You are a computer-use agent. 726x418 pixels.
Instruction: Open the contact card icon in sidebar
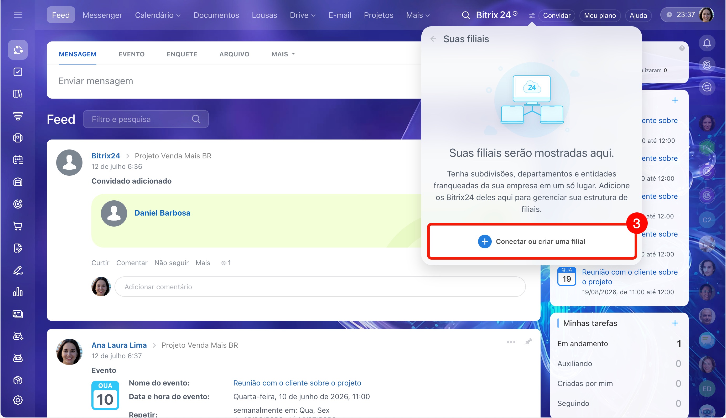coord(18,314)
